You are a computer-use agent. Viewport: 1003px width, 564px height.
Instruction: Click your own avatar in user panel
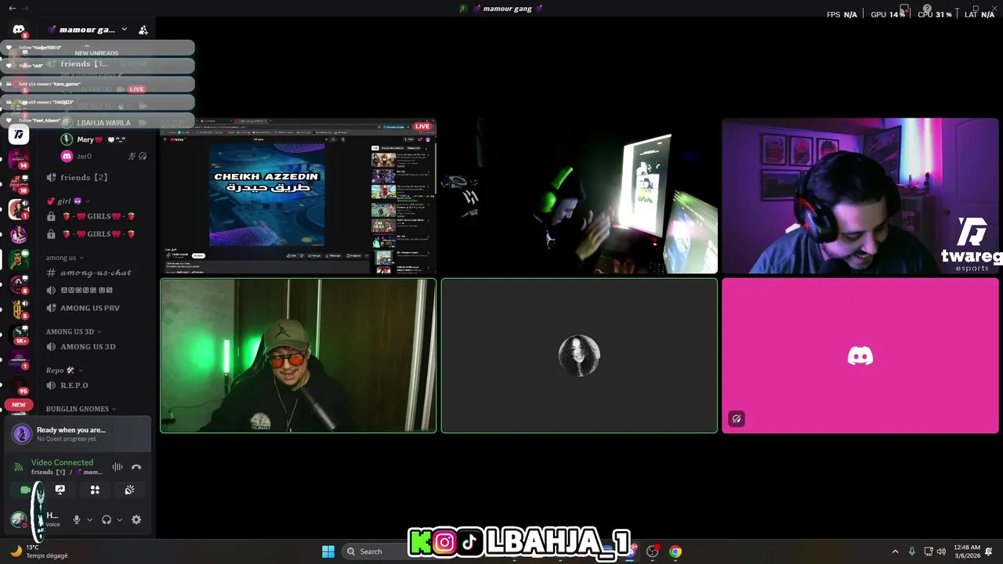click(x=18, y=519)
